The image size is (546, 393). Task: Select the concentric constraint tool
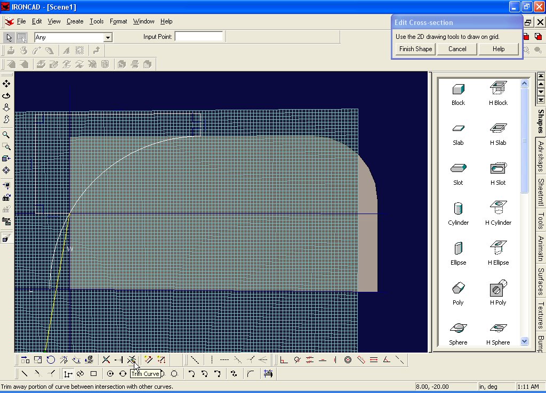pos(348,360)
